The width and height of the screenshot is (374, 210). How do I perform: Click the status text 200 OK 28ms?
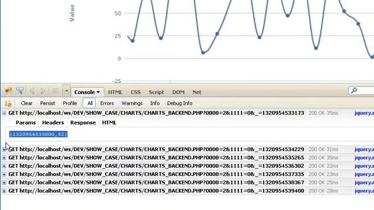point(323,191)
